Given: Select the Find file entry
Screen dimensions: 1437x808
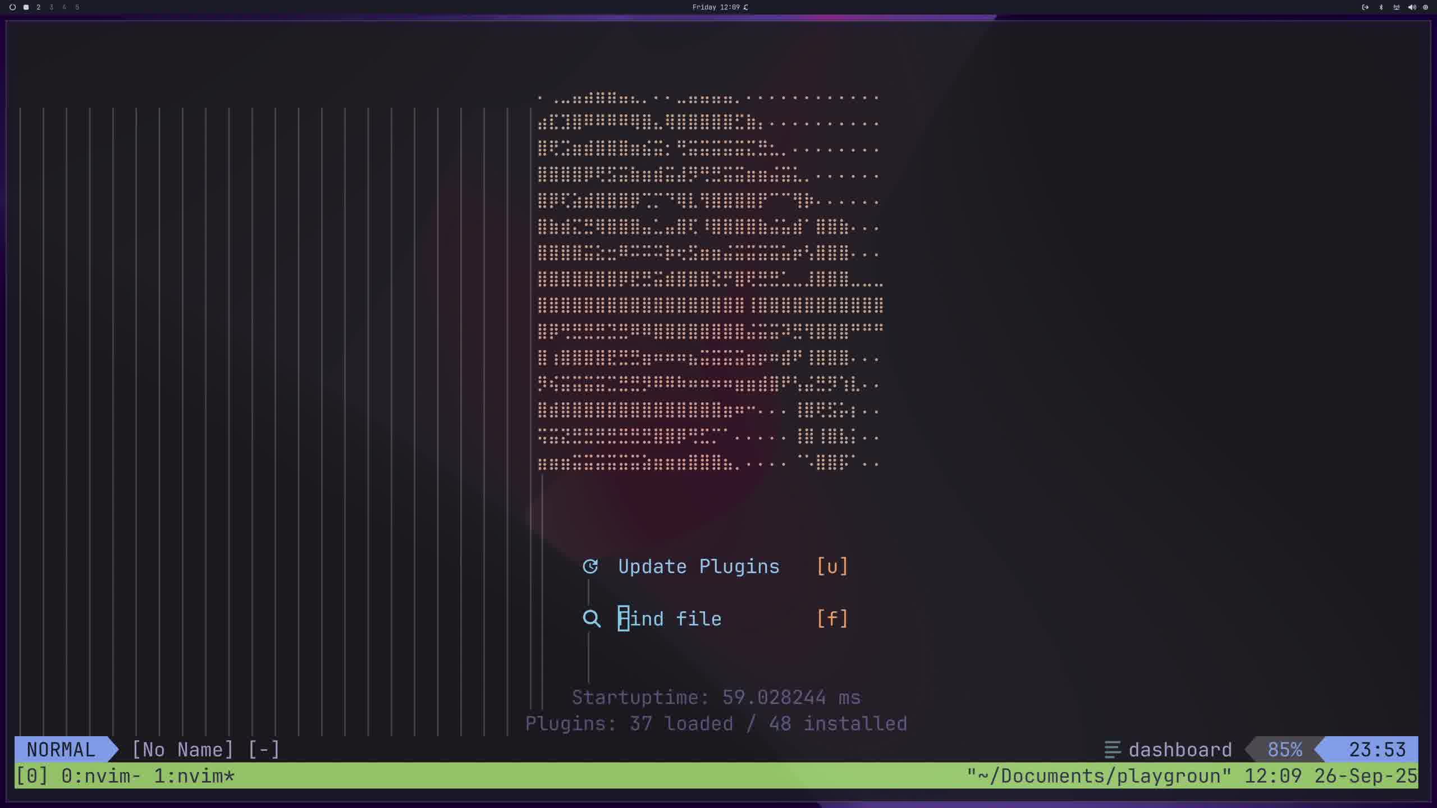Looking at the screenshot, I should (670, 618).
